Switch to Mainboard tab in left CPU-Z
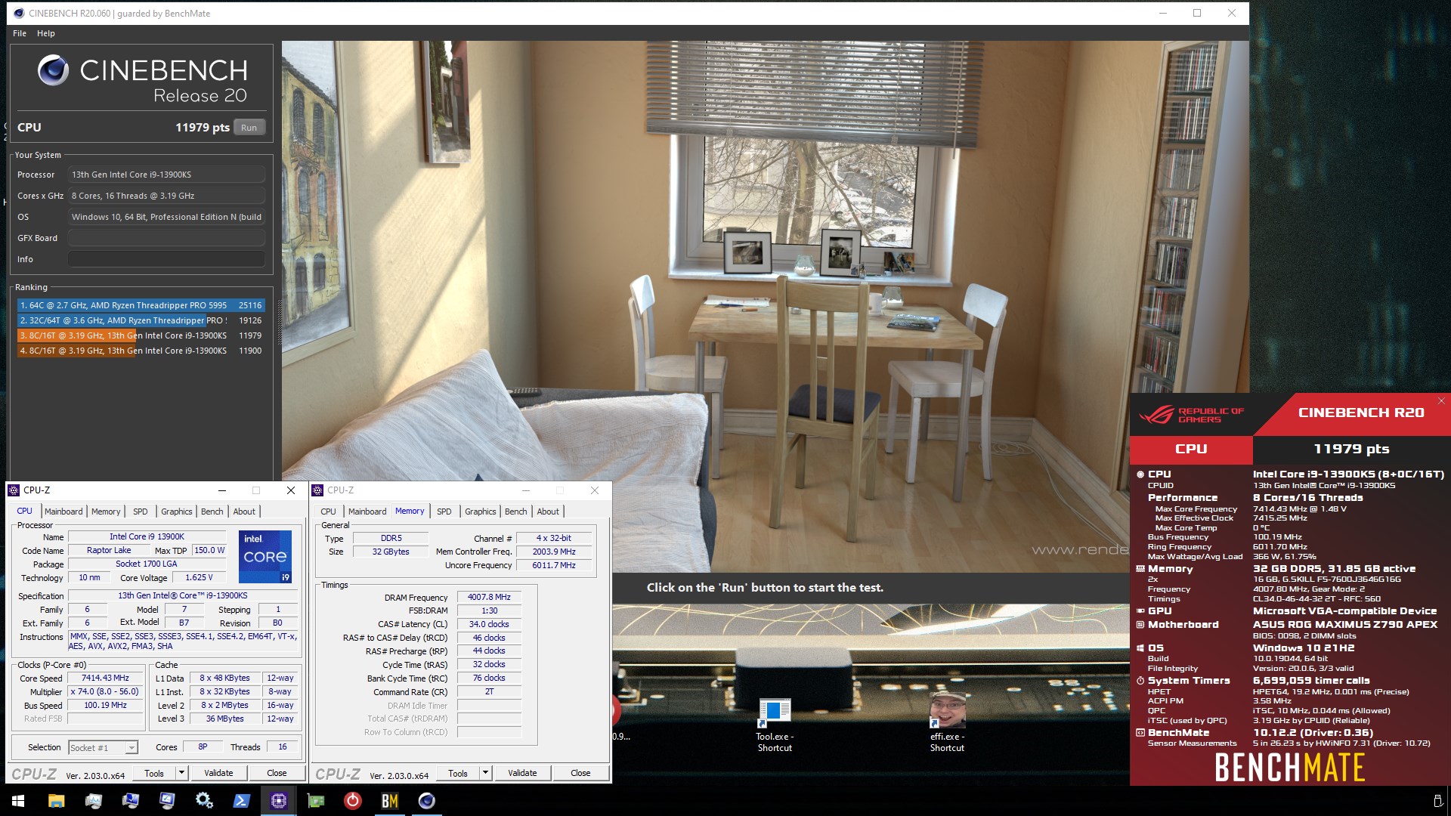Image resolution: width=1451 pixels, height=816 pixels. tap(63, 512)
